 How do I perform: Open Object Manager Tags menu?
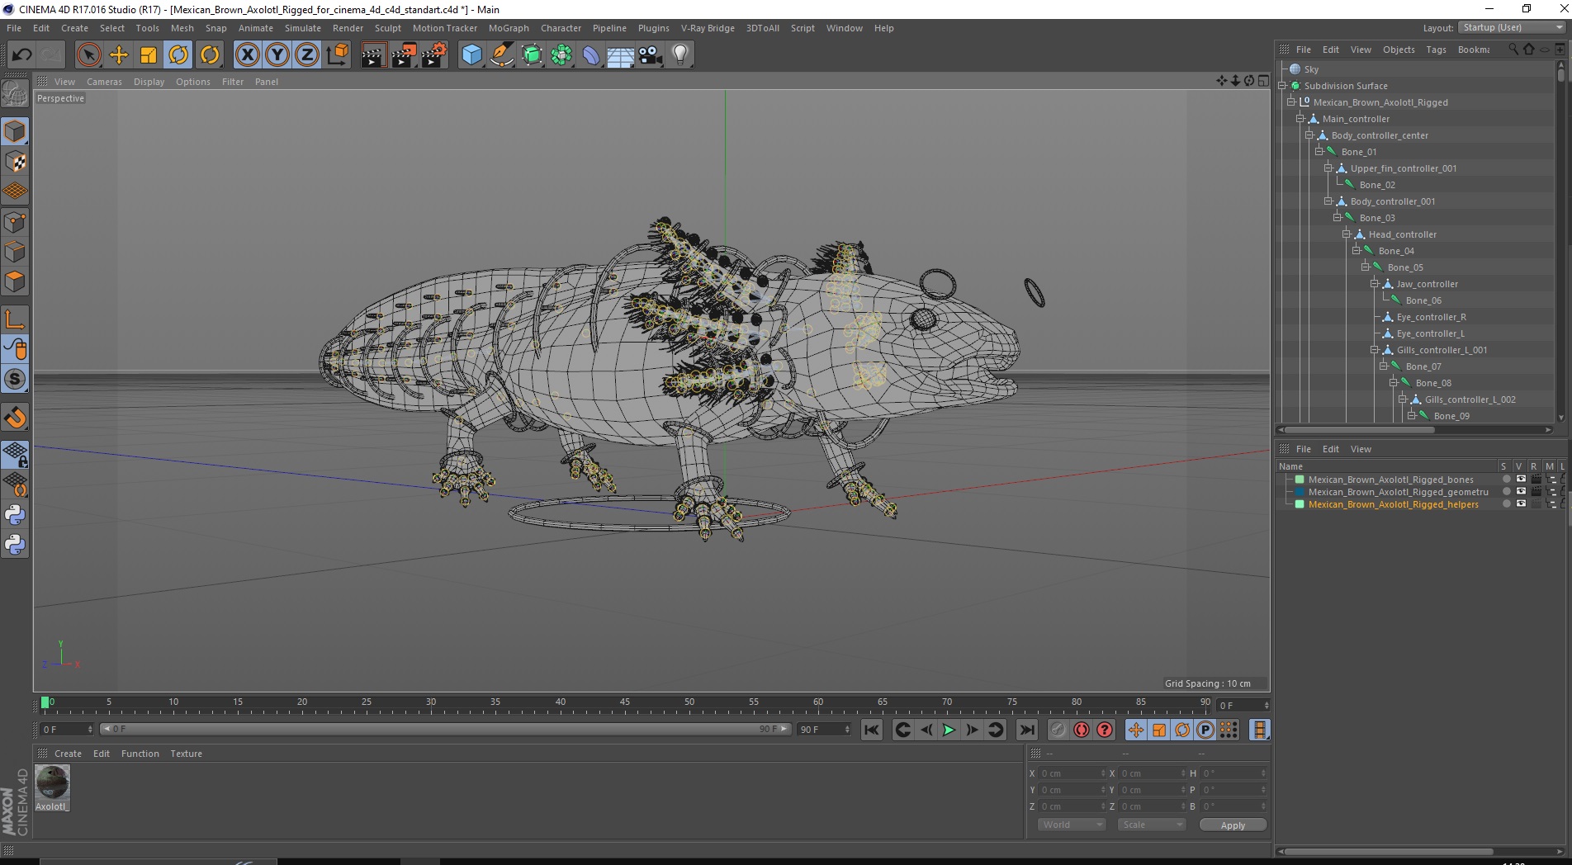pyautogui.click(x=1436, y=50)
